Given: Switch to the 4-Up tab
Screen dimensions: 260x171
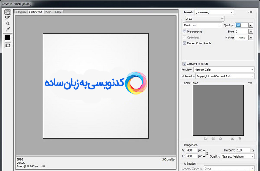Looking at the screenshot, I should pyautogui.click(x=58, y=12).
